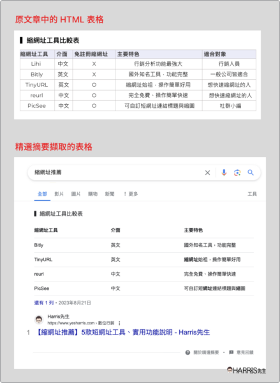Switch to the 新聞 tab

(x=110, y=194)
